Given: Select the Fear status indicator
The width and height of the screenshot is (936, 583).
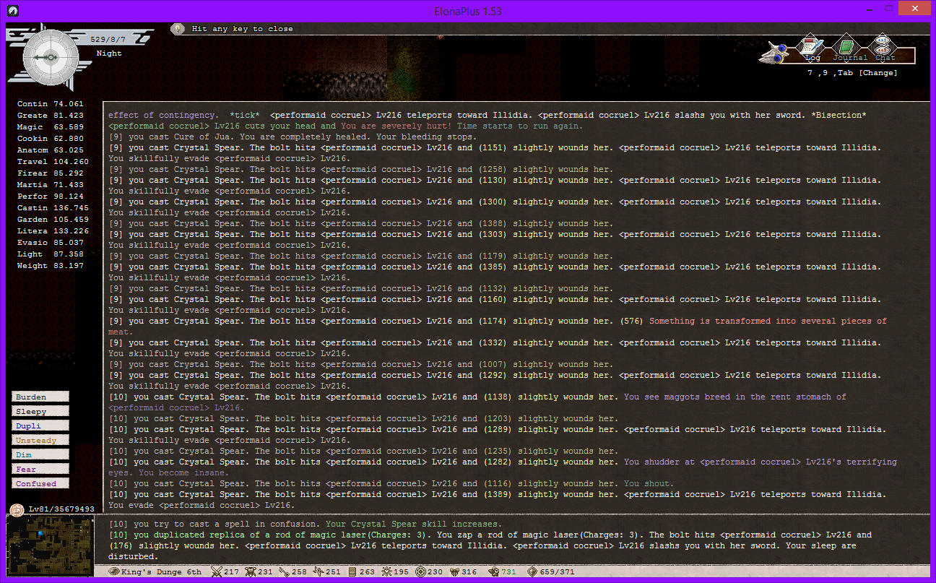Looking at the screenshot, I should 40,469.
